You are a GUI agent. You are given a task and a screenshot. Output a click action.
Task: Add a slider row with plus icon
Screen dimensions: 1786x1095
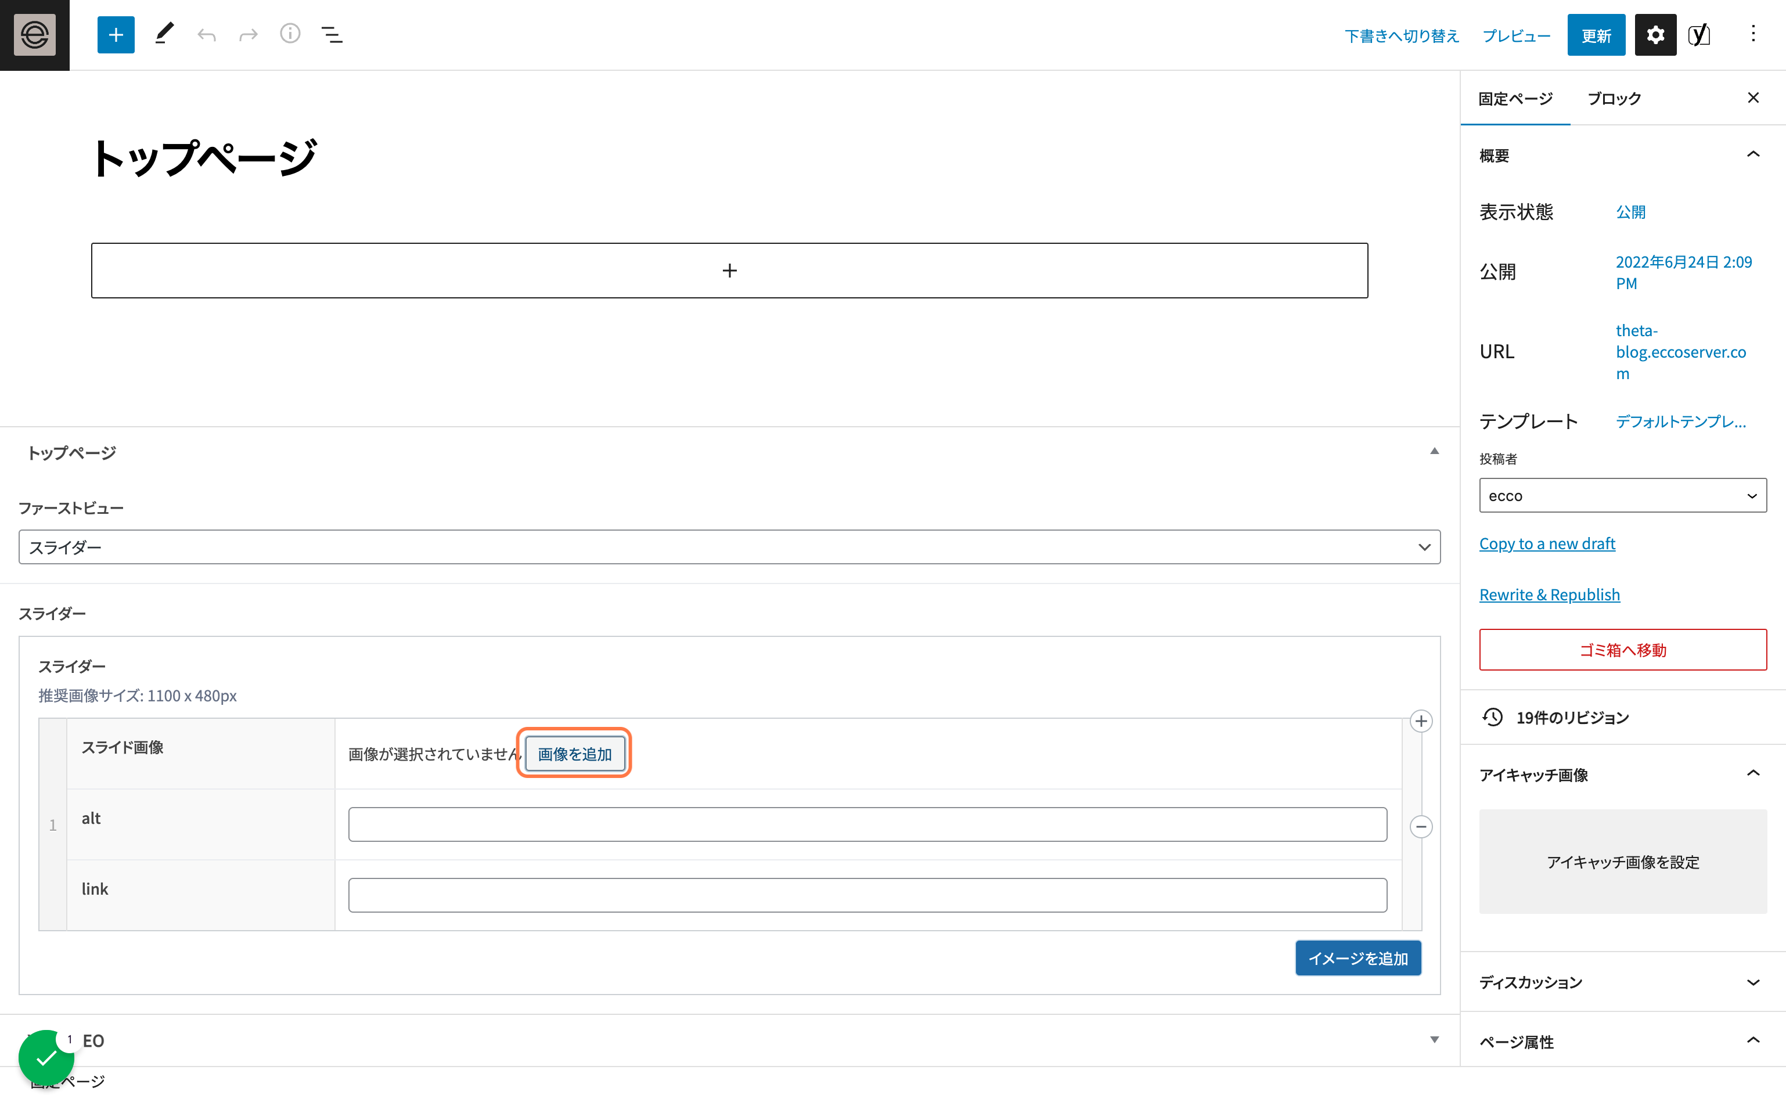(1421, 721)
